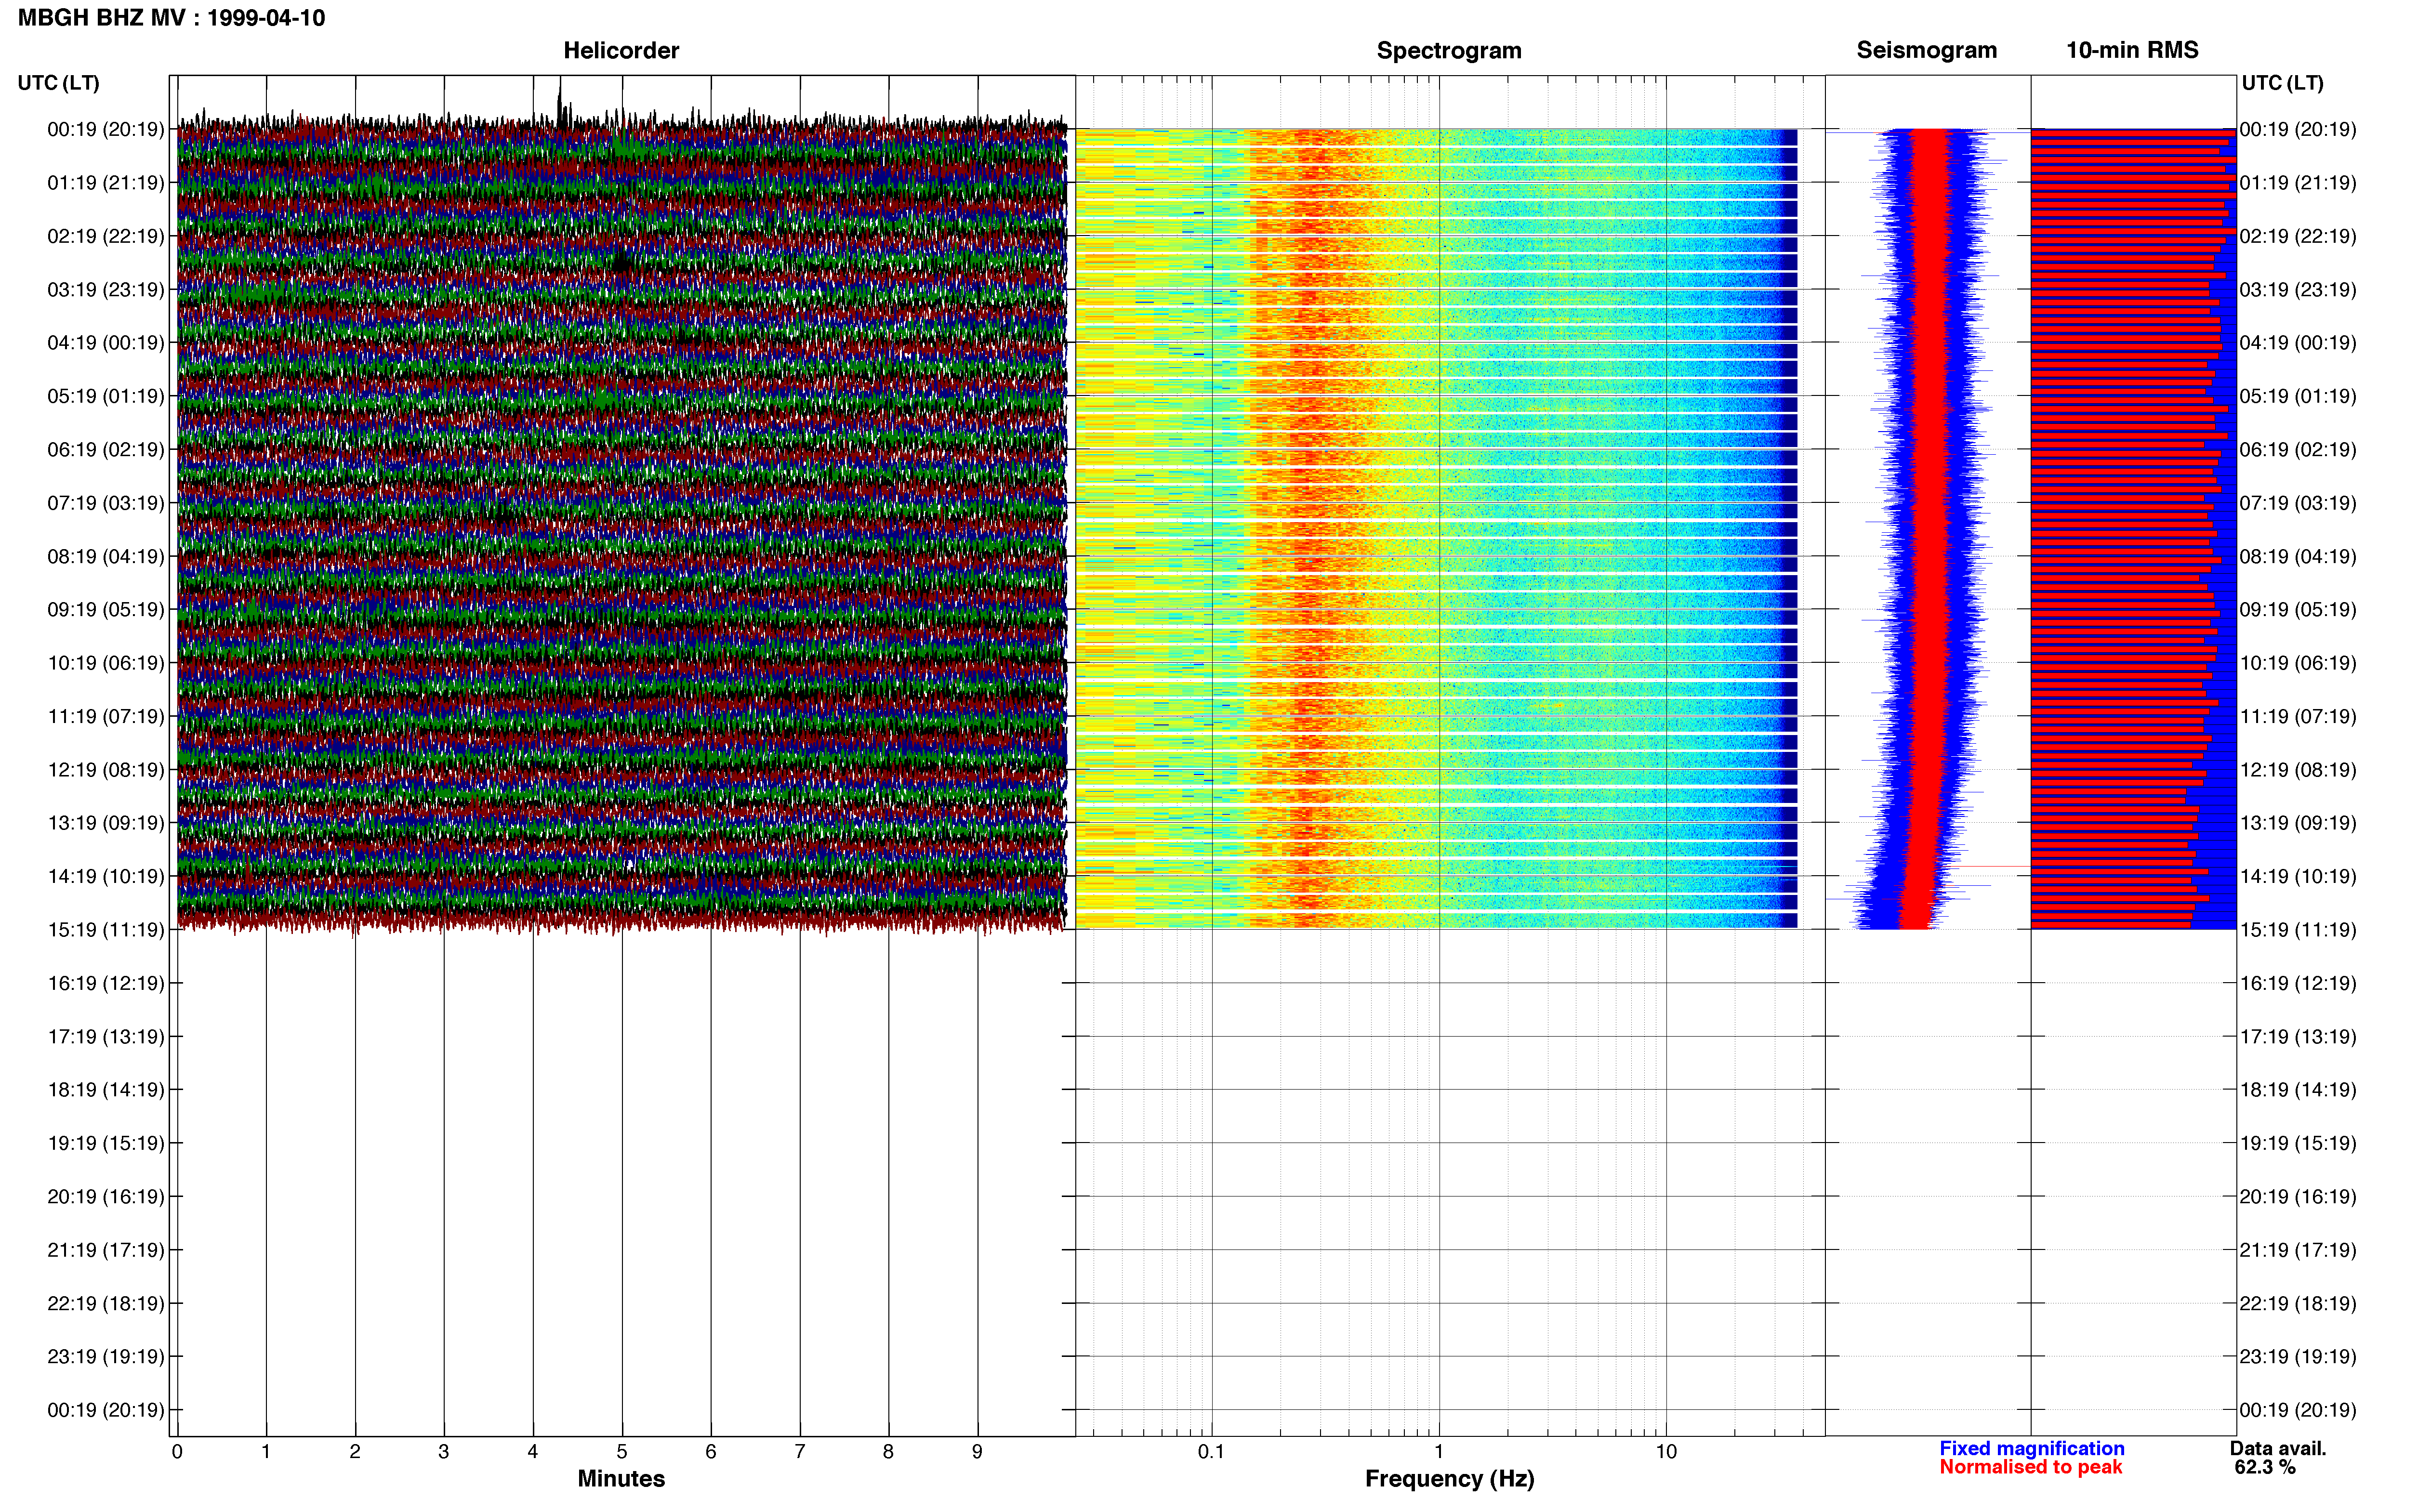Click the left axis label '09:19 (05:19)'
This screenshot has width=2418, height=1512.
(106, 610)
